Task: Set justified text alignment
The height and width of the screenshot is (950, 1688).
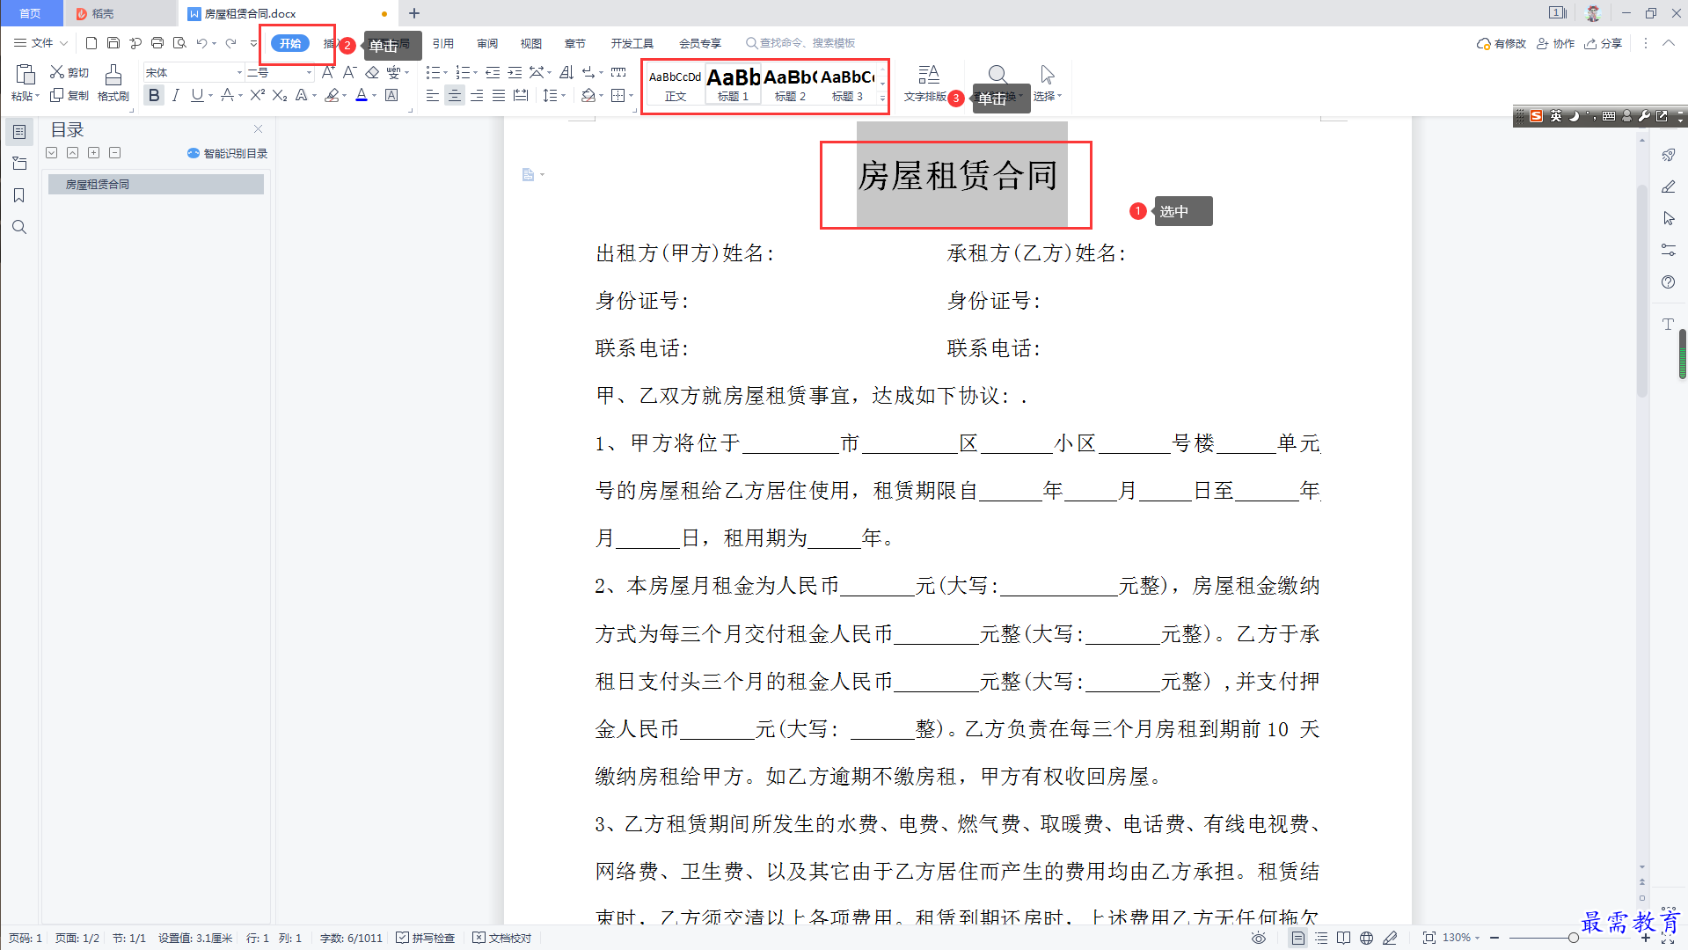Action: (x=498, y=95)
